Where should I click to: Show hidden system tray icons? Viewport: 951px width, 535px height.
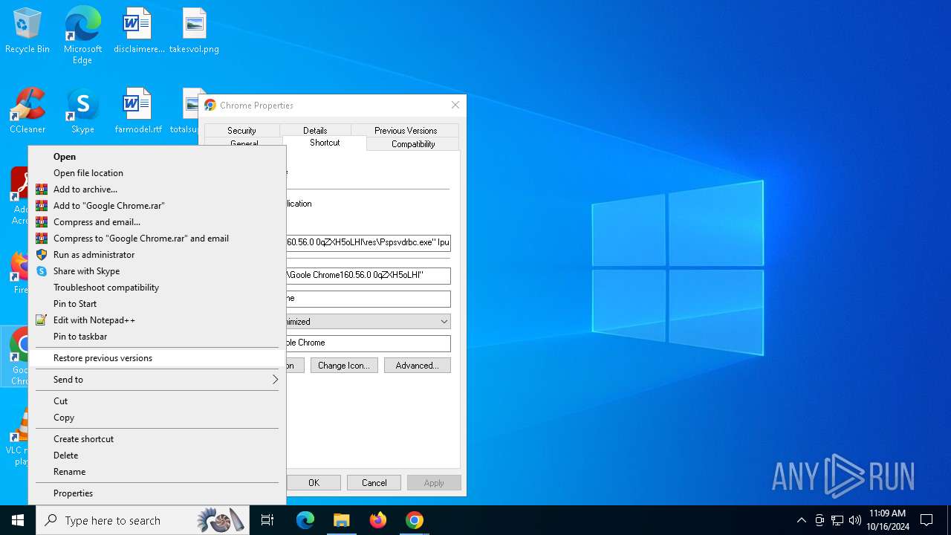(x=801, y=520)
